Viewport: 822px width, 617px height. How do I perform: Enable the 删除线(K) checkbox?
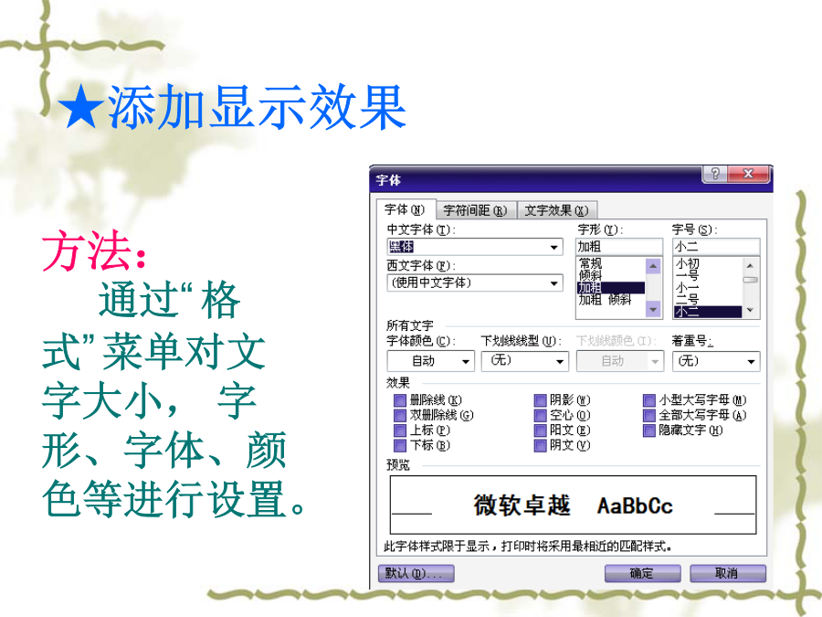point(400,400)
